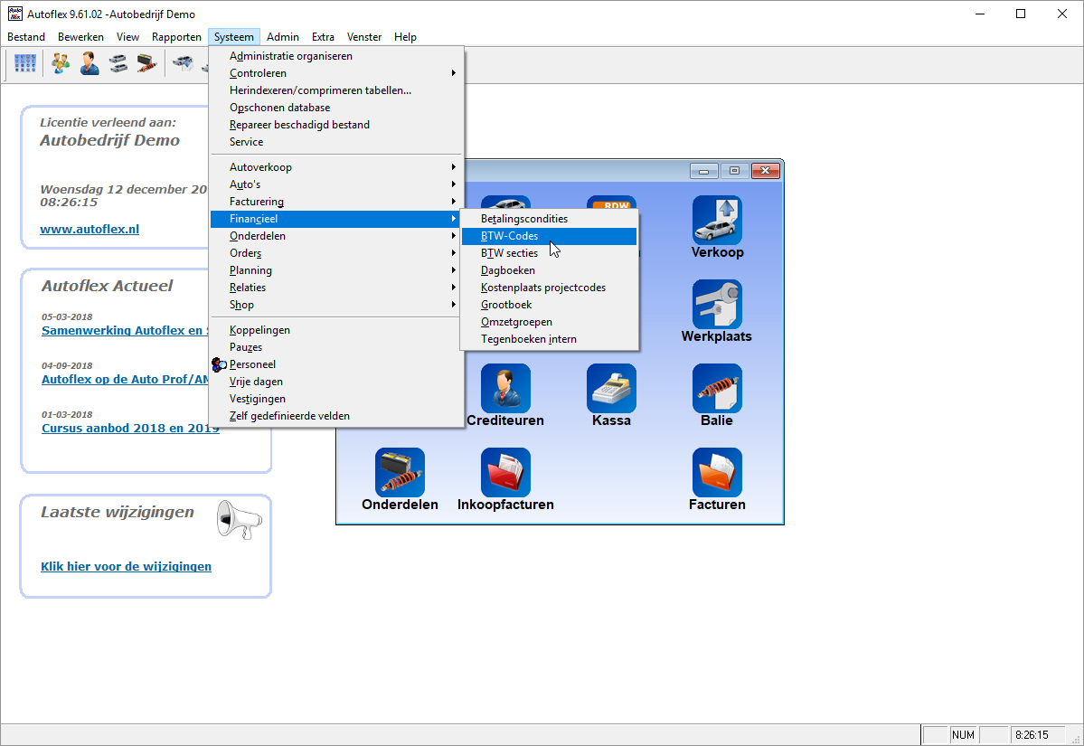Choose Service in the Systeem menu
1084x746 pixels.
click(336, 143)
